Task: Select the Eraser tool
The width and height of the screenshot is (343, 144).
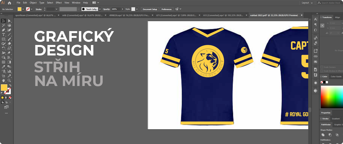Action: click(x=9, y=44)
